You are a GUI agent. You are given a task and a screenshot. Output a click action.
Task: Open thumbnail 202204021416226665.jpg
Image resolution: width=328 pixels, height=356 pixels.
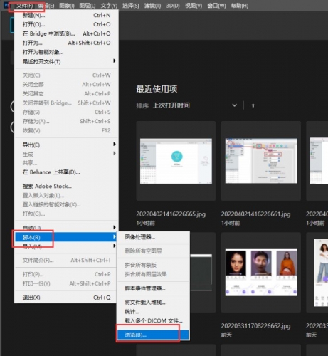click(x=176, y=161)
